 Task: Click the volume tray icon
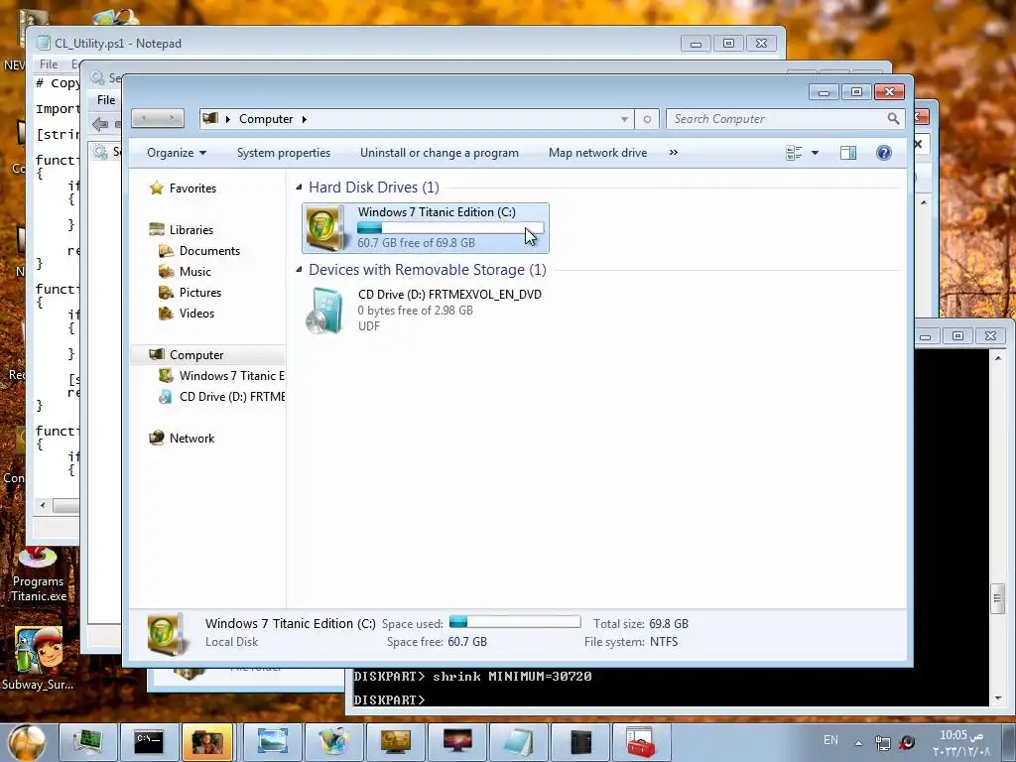tap(907, 742)
